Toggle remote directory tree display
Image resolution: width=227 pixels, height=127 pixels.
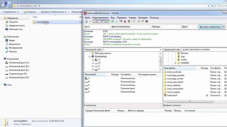point(103,22)
